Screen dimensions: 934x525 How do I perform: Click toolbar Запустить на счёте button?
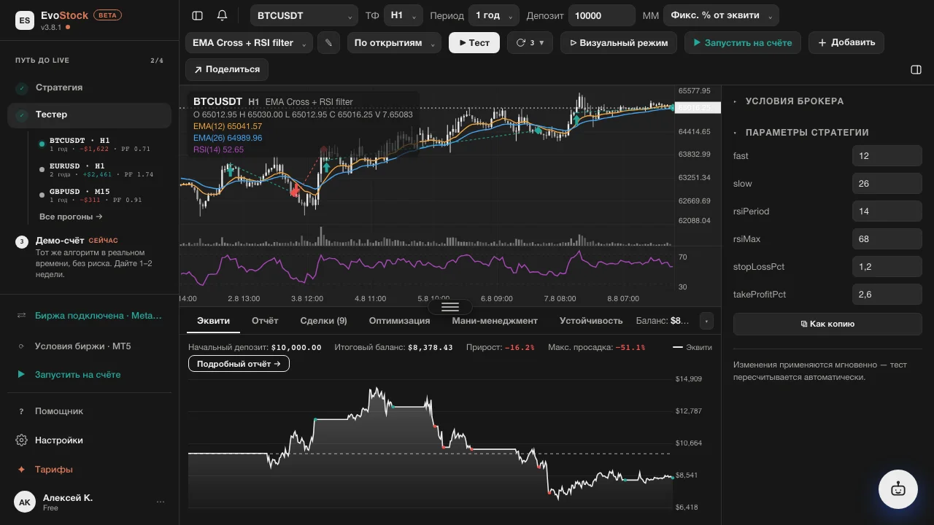pyautogui.click(x=743, y=43)
